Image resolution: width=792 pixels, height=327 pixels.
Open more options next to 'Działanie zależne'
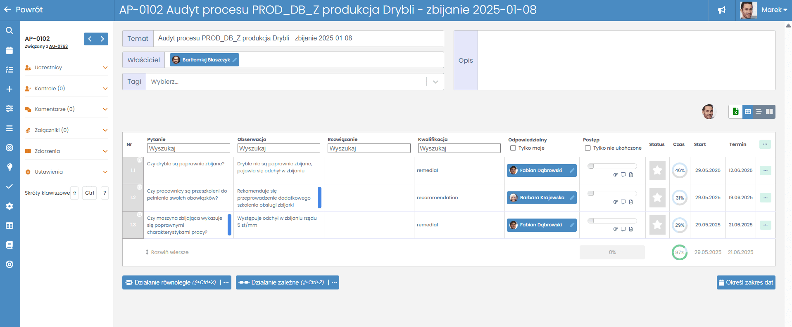tap(334, 282)
